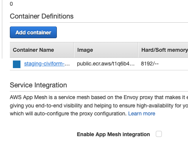188x146 pixels.
Task: Click the horizontal rule under Container Definitions
Action: (99, 23)
